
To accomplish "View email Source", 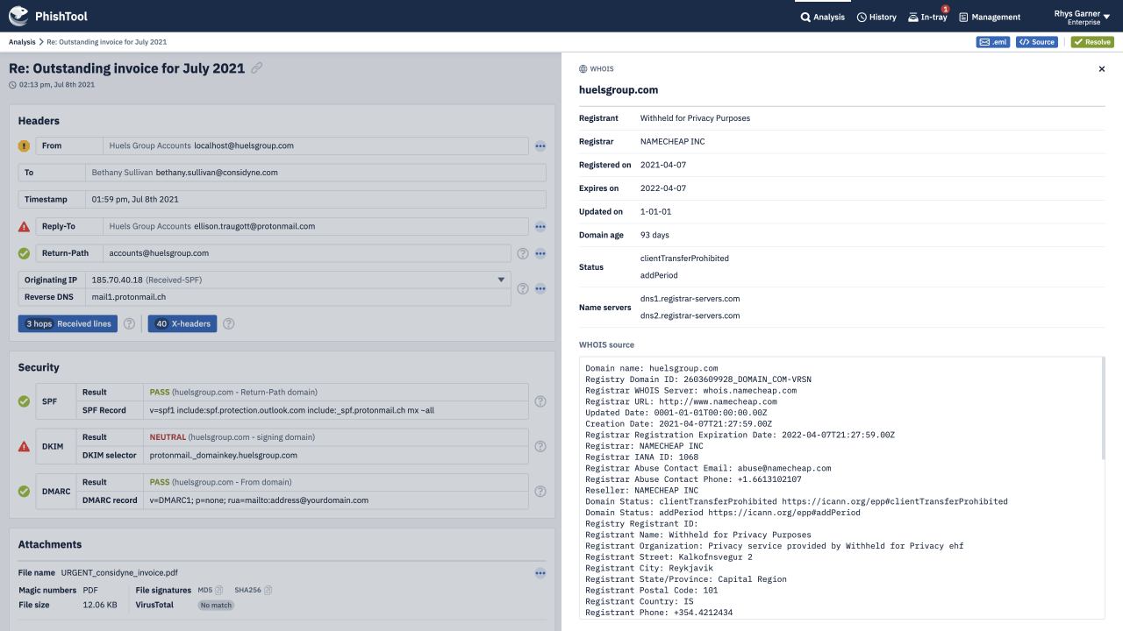I will [1037, 42].
